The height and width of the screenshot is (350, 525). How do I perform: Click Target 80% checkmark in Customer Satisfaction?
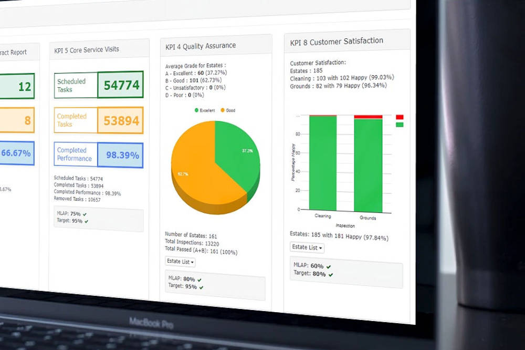(x=330, y=274)
